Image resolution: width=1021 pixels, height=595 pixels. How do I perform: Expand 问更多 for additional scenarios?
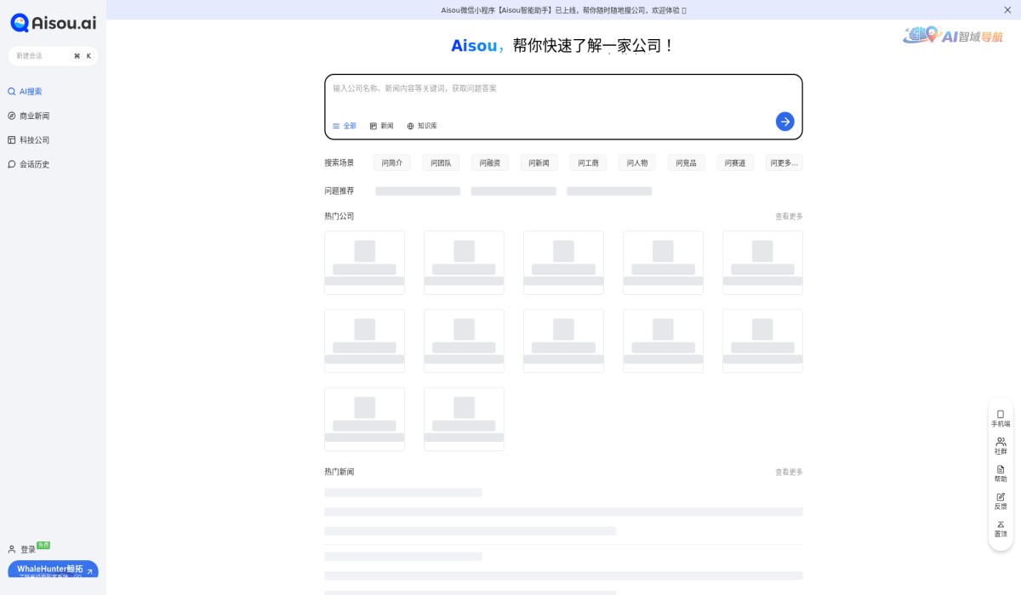(784, 162)
